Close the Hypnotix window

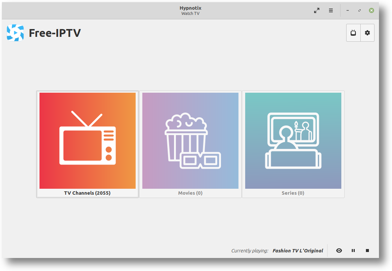coord(372,10)
